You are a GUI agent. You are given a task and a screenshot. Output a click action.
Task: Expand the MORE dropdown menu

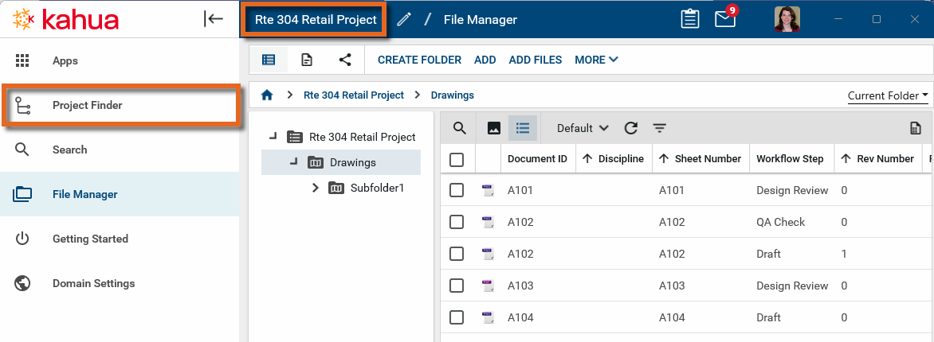point(596,60)
